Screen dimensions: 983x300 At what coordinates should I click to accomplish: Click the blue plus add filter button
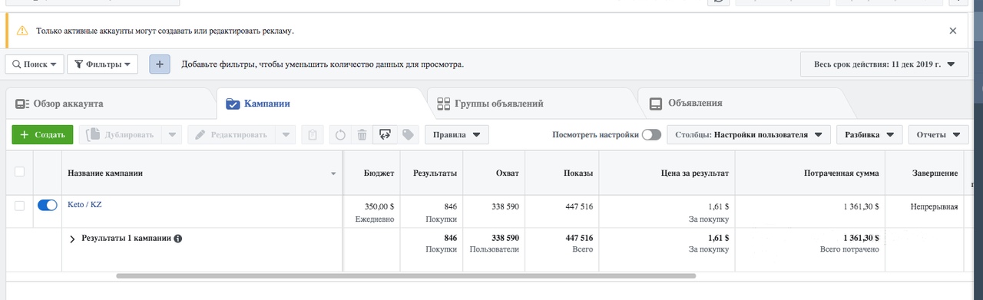pyautogui.click(x=159, y=64)
